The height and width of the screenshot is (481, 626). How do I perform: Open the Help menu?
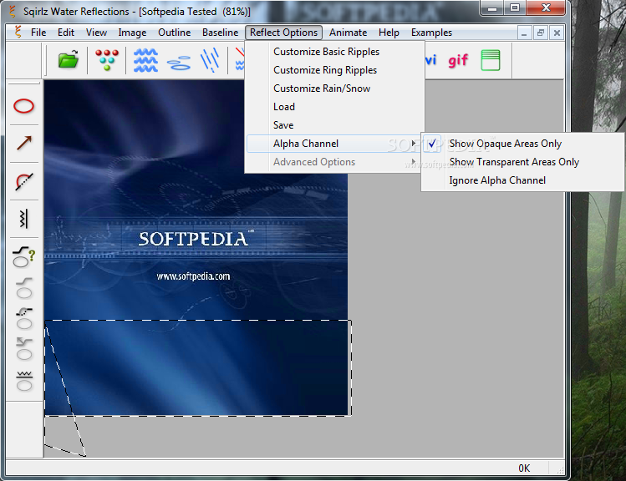389,33
